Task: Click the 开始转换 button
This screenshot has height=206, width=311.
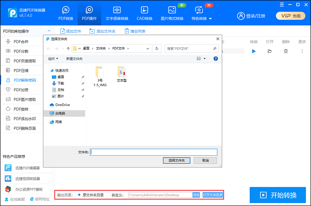Action: (x=278, y=195)
